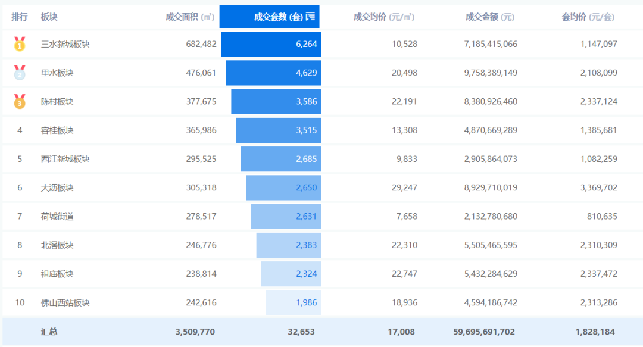Click the 1,986 data bar
Image resolution: width=643 pixels, height=347 pixels.
coord(294,302)
